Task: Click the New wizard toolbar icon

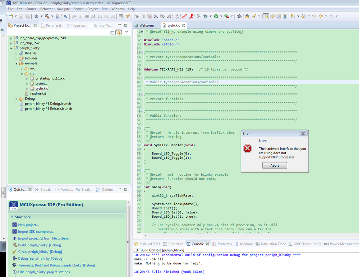Action: (11, 16)
